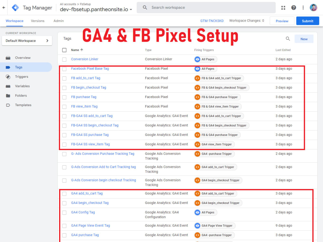Open the three-dot more options menu
The image size is (323, 242).
click(303, 8)
